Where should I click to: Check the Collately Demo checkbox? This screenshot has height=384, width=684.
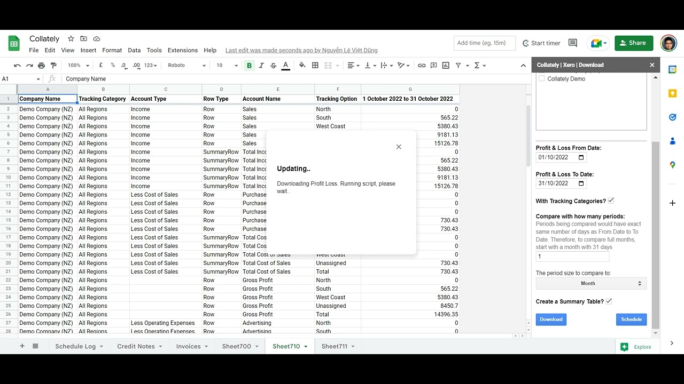click(x=541, y=78)
